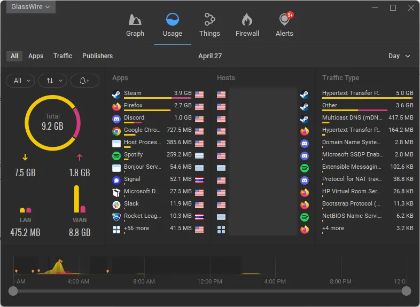Click the Signal app icon in Apps list
Viewport: 420px width, 307px height.
[x=116, y=180]
